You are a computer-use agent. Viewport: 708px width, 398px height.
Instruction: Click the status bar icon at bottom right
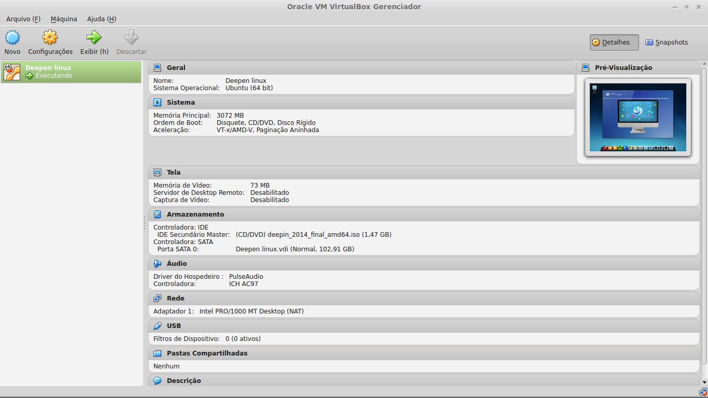click(x=702, y=392)
